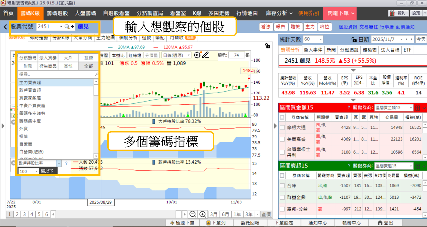Zoom in the chart with plus magnifier
Image resolution: width=427 pixels, height=227 pixels.
[x=203, y=214]
